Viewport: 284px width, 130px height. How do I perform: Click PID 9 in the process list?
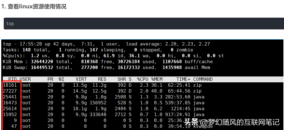[15, 121]
